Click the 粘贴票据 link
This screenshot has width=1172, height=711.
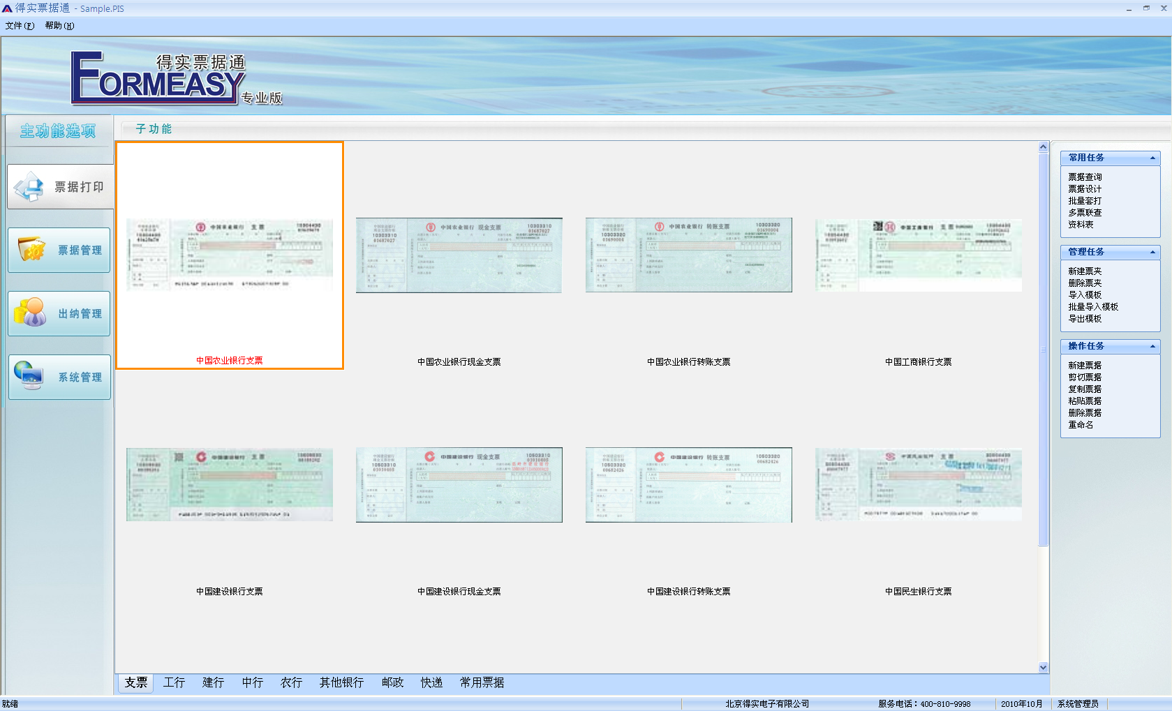point(1085,401)
